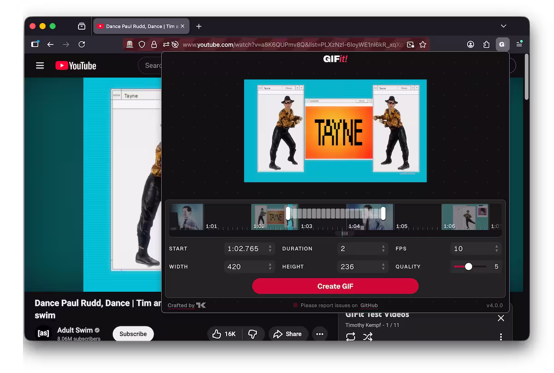This screenshot has width=554, height=373.
Task: Toggle the browser sidebar icon
Action: (35, 44)
